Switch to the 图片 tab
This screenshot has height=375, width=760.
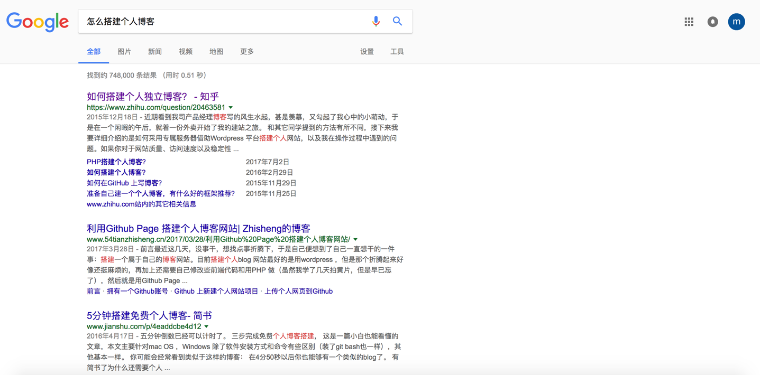tap(124, 52)
